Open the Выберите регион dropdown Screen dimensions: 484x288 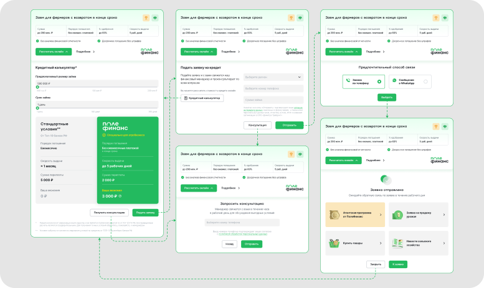coord(273,77)
